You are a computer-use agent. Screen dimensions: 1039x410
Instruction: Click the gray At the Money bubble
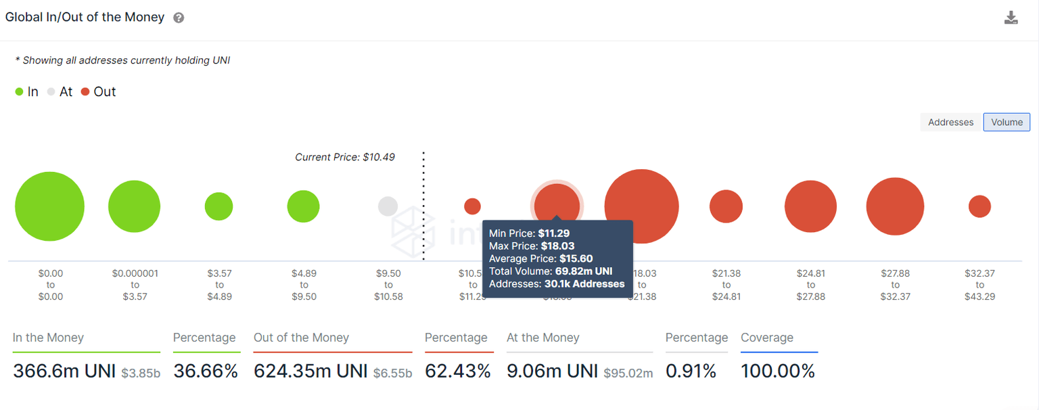(x=388, y=206)
